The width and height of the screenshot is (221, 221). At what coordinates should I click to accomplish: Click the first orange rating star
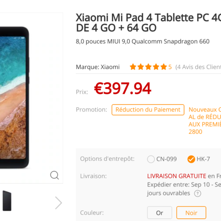click(133, 67)
